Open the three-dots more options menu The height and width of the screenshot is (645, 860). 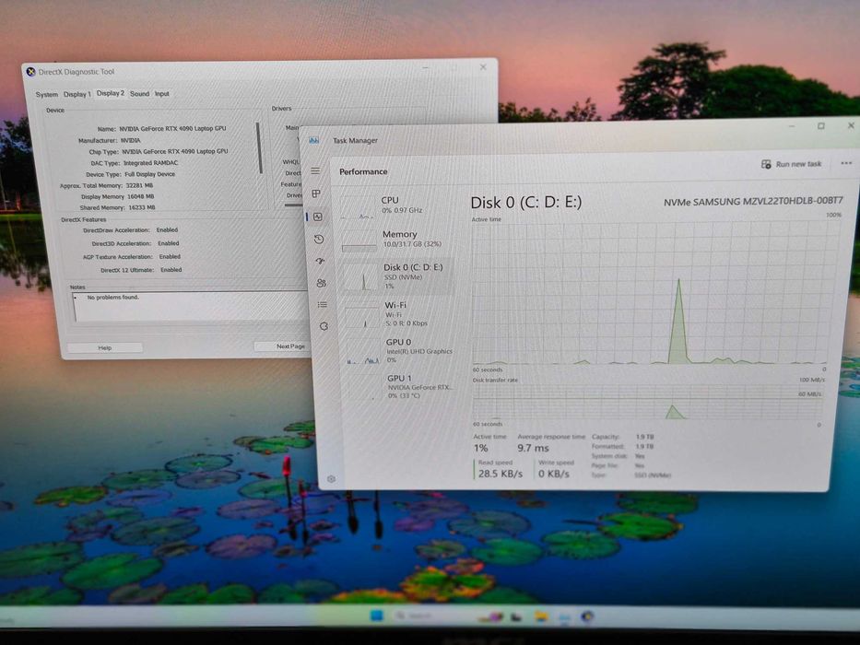point(846,163)
